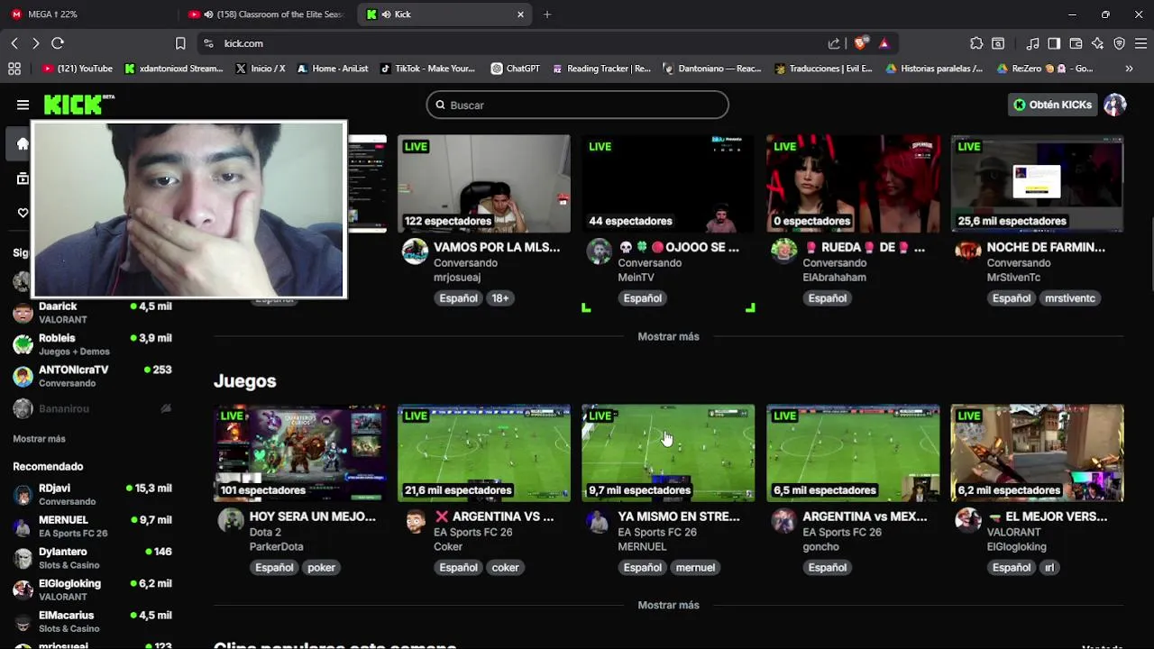Toggle the browser sidebar panel
Viewport: 1154px width, 649px height.
click(x=1054, y=43)
